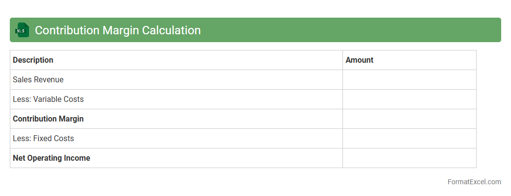
Task: Click the word 'Contribution' in the green title
Action: coord(67,30)
